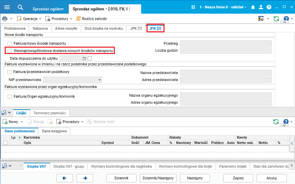Screen dimensions: 295x184
Task: Click the search magnifier icon
Action: click(x=20, y=7)
